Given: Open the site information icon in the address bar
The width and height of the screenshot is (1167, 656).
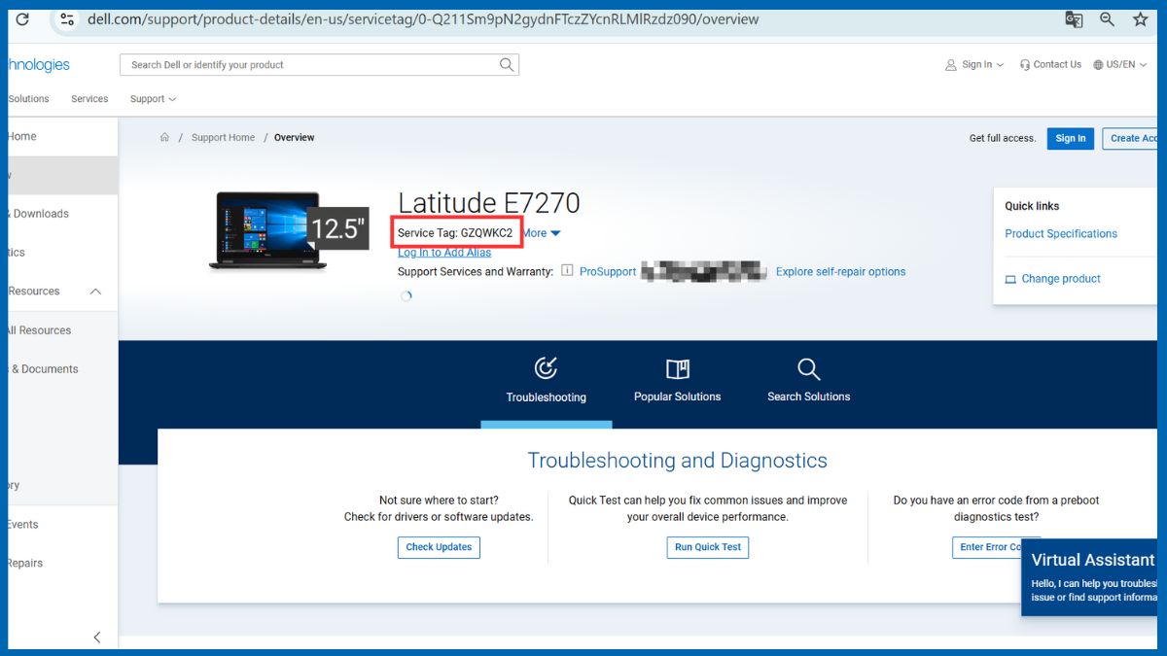Looking at the screenshot, I should (66, 18).
